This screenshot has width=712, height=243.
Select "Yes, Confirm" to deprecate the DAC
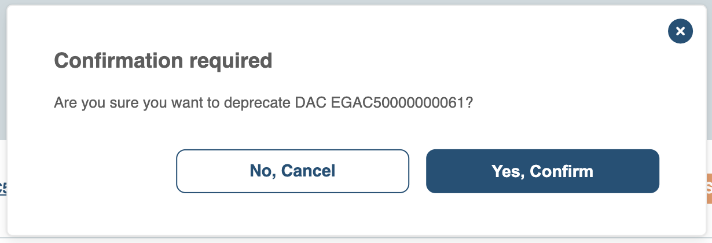(542, 171)
